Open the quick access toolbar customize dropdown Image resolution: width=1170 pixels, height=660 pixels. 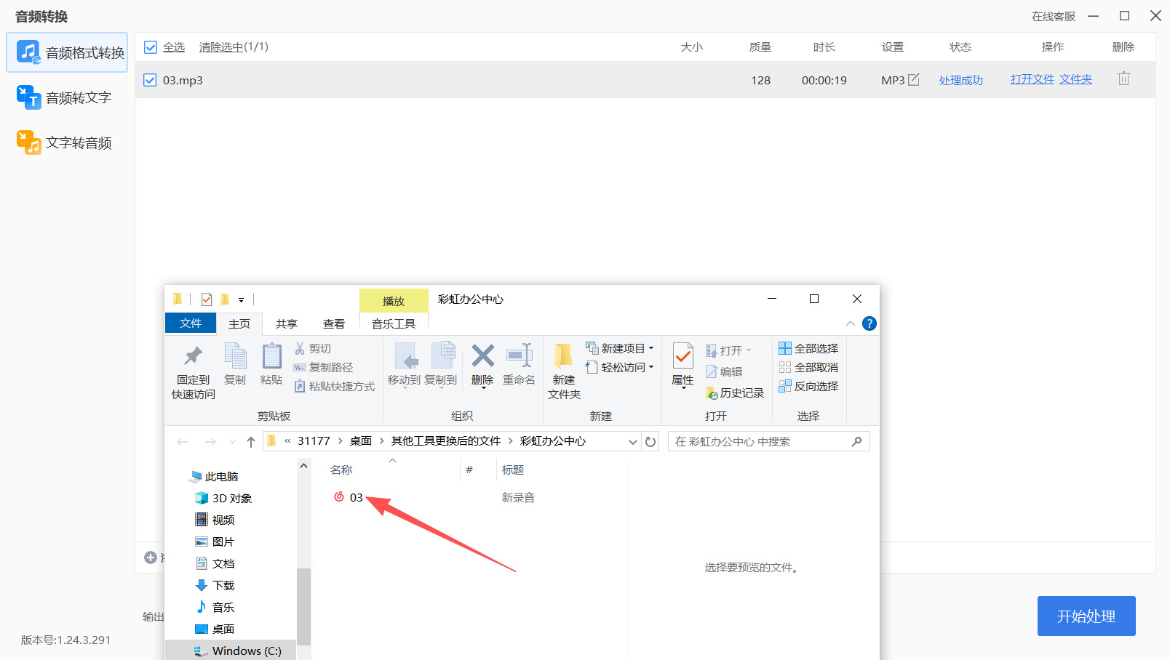241,299
